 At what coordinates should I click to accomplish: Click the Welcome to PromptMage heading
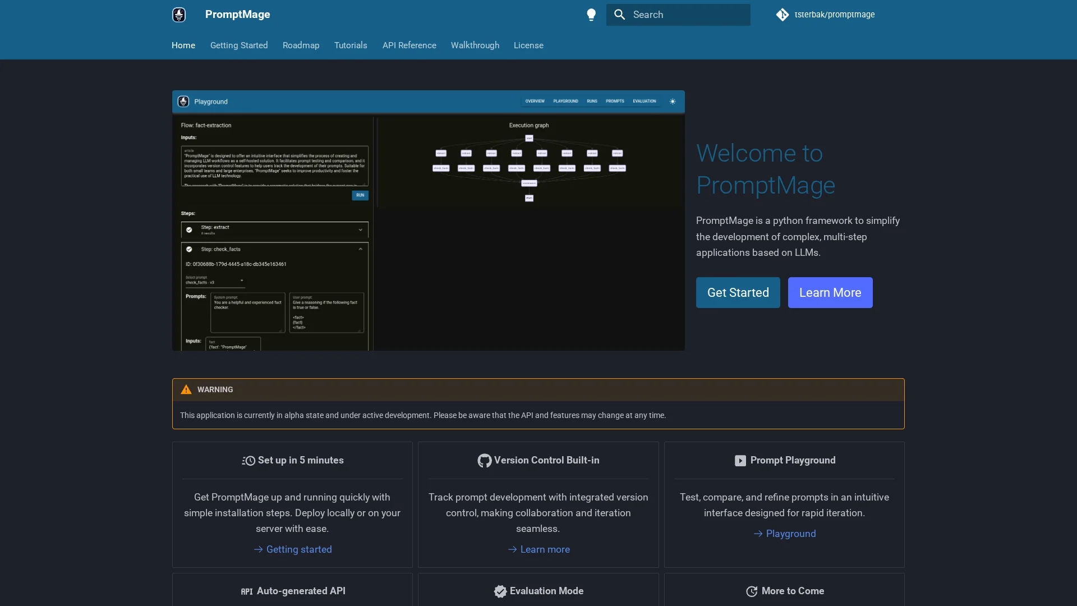click(x=766, y=169)
